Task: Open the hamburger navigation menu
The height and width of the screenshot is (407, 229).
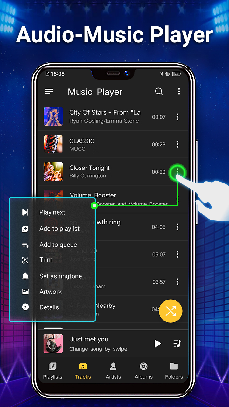Action: [49, 92]
